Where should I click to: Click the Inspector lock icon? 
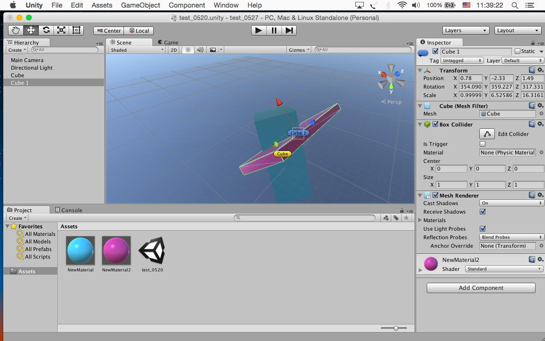[533, 43]
